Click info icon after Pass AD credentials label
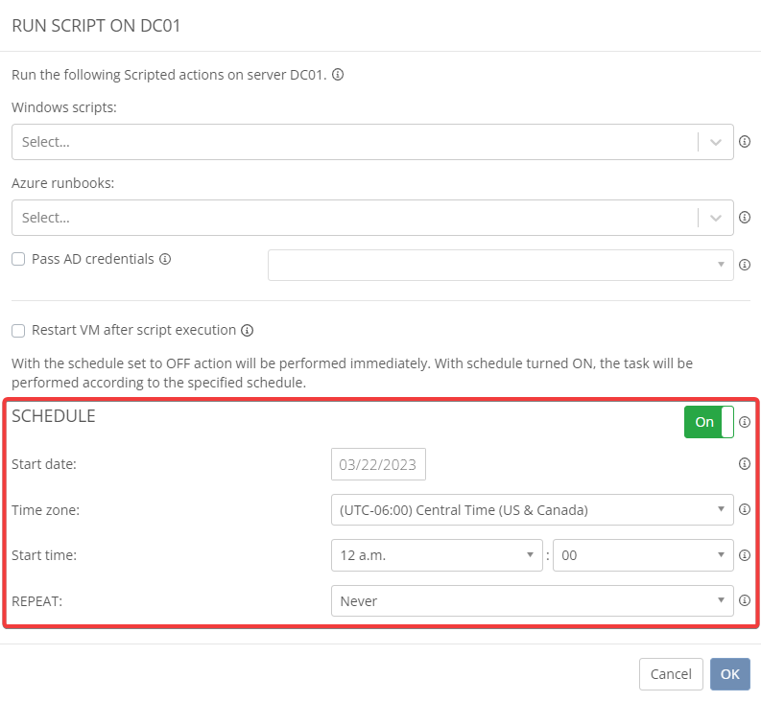The image size is (761, 702). point(165,259)
